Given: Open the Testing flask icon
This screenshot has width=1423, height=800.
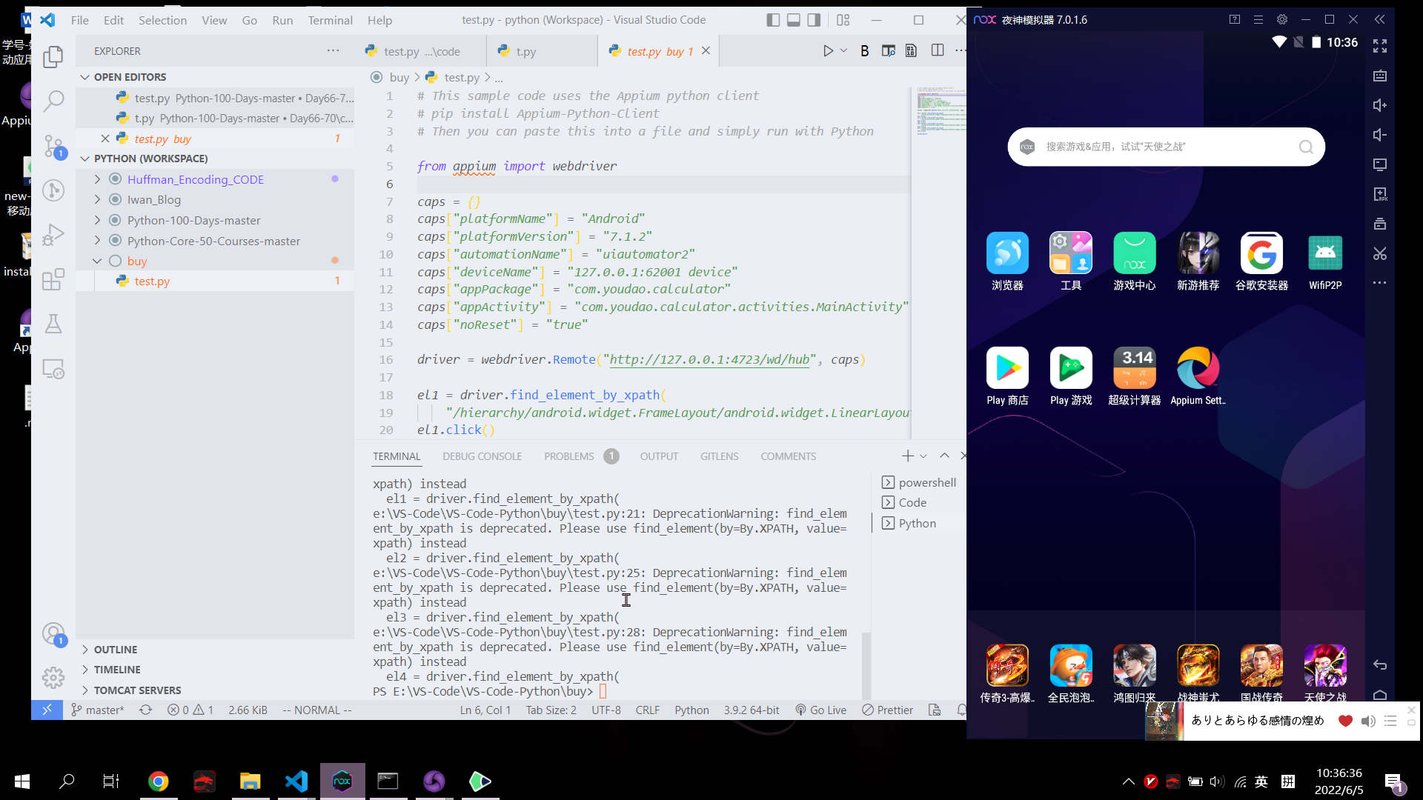Looking at the screenshot, I should tap(53, 324).
